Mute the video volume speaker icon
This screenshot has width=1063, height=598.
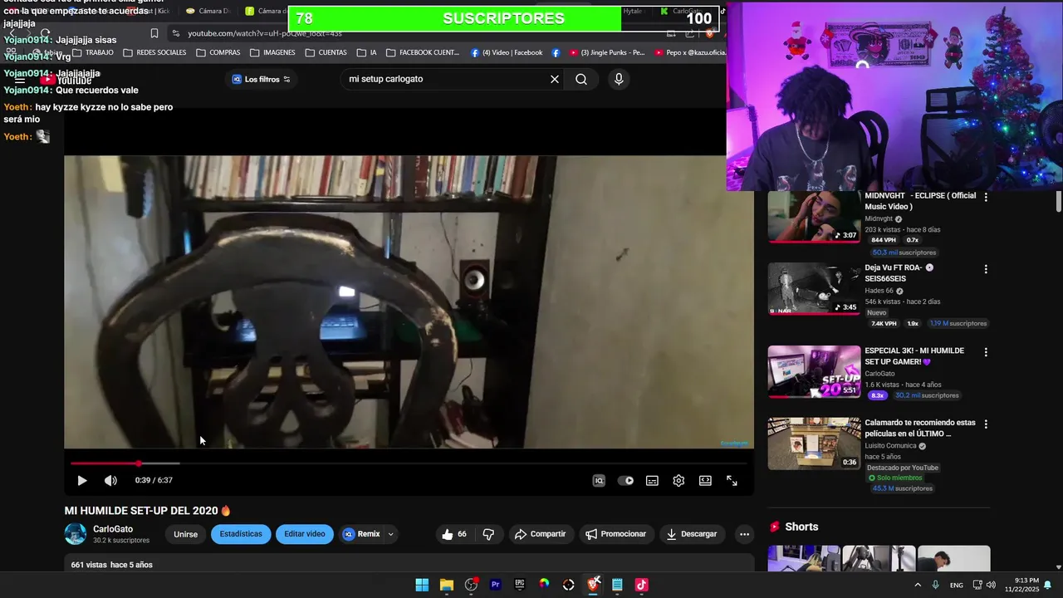click(x=110, y=480)
